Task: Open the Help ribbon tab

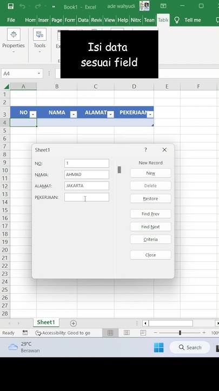Action: 123,20
